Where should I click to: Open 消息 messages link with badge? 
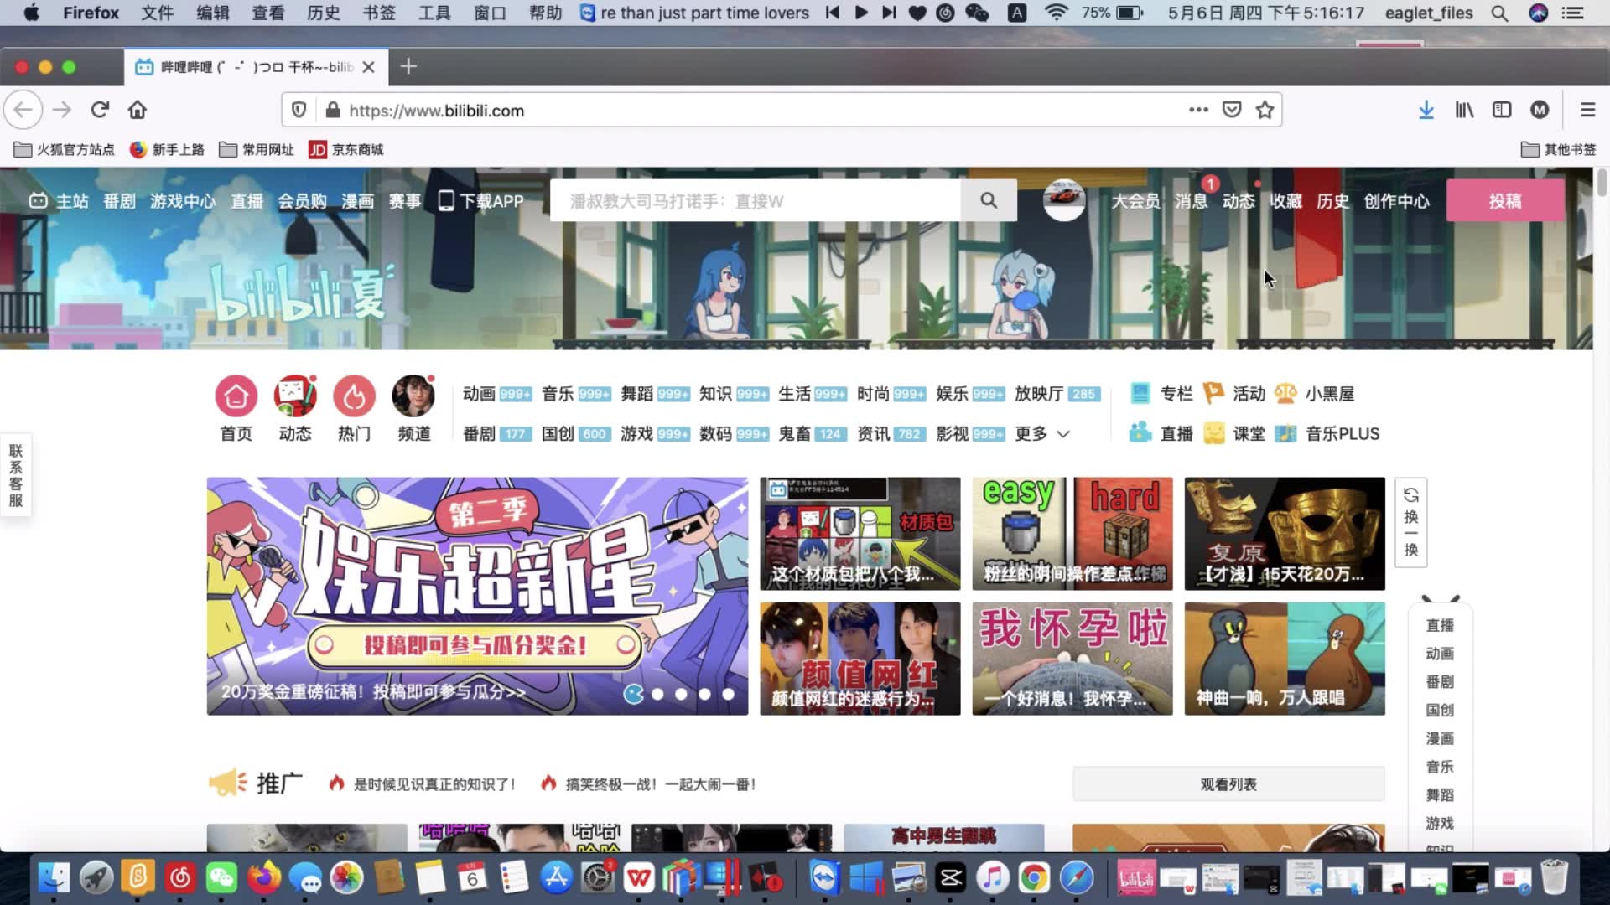pyautogui.click(x=1192, y=201)
